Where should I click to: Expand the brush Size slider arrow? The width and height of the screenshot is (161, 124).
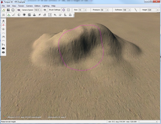[x=85, y=10]
